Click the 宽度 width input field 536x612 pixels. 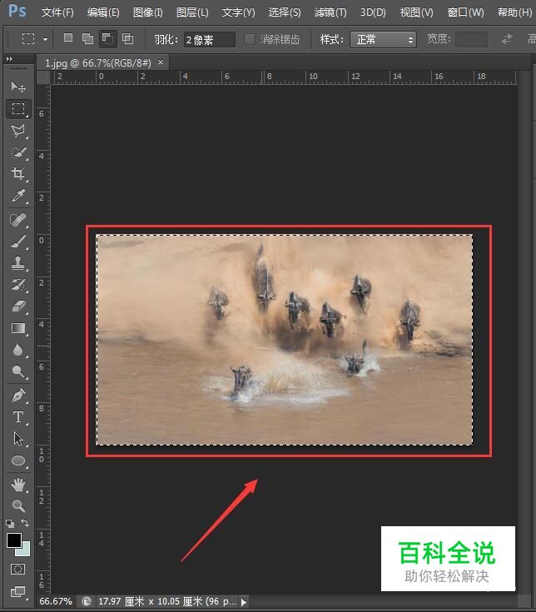coord(471,39)
